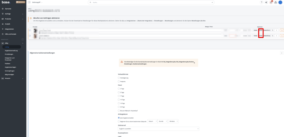
Task: Select 14 Tage duration
Action: pos(119,103)
